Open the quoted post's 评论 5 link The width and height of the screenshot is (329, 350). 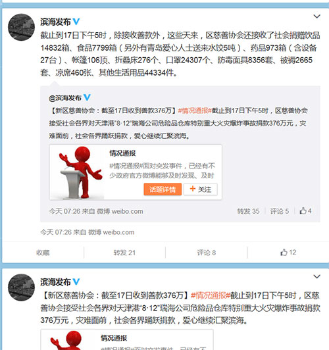pos(279,211)
